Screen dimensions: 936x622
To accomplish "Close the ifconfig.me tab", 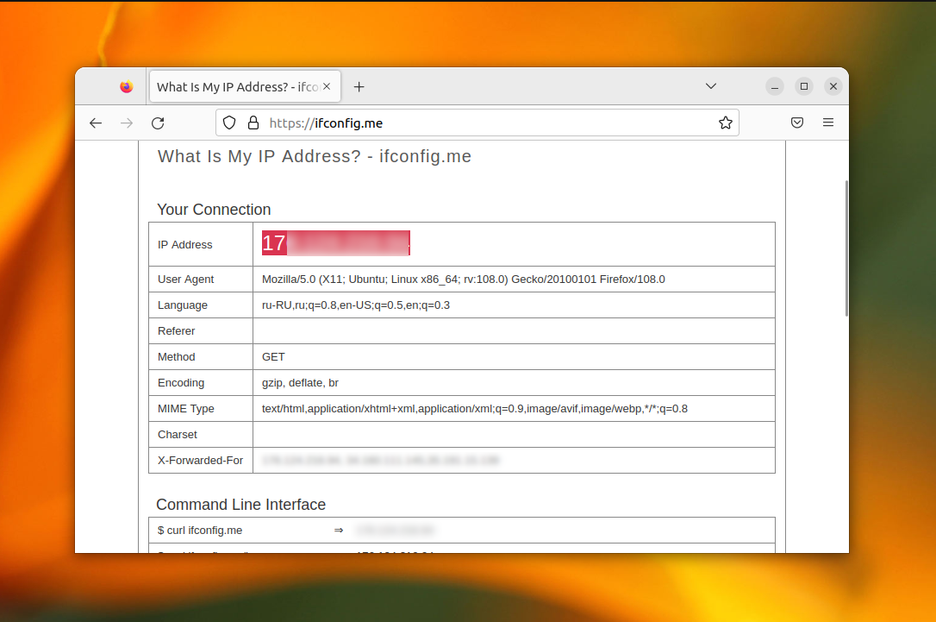I will [x=327, y=86].
